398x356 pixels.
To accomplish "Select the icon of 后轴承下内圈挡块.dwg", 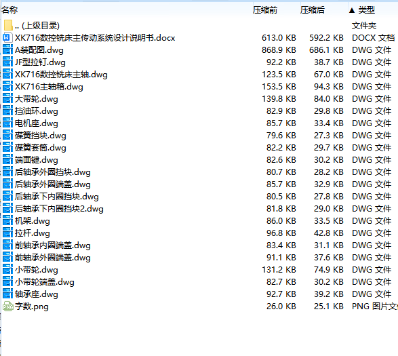I will [7, 196].
